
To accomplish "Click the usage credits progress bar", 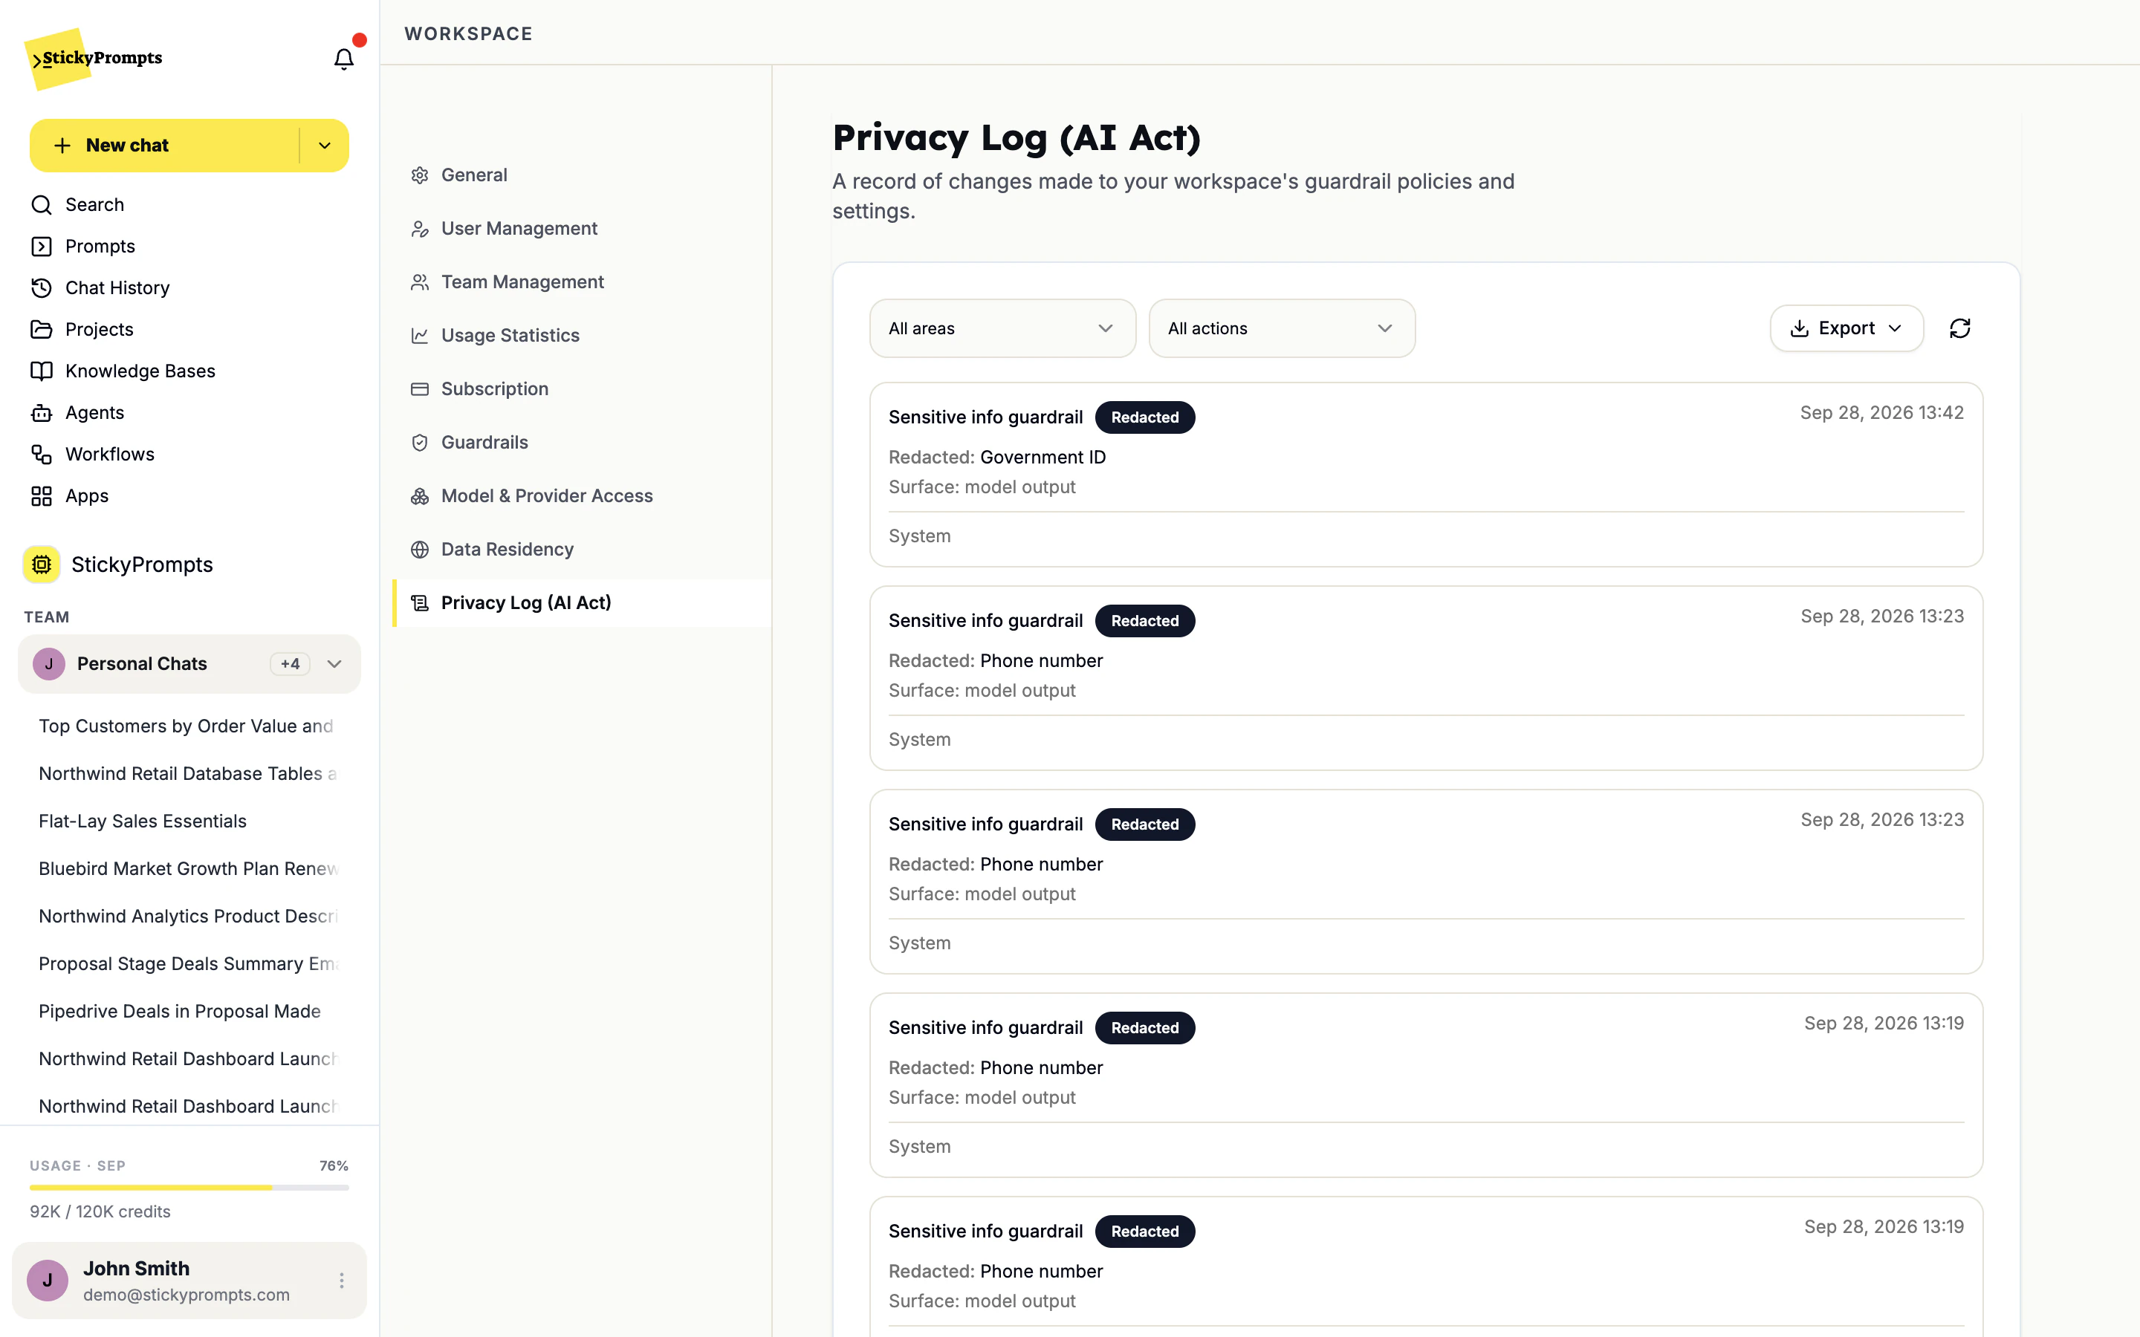I will point(189,1188).
